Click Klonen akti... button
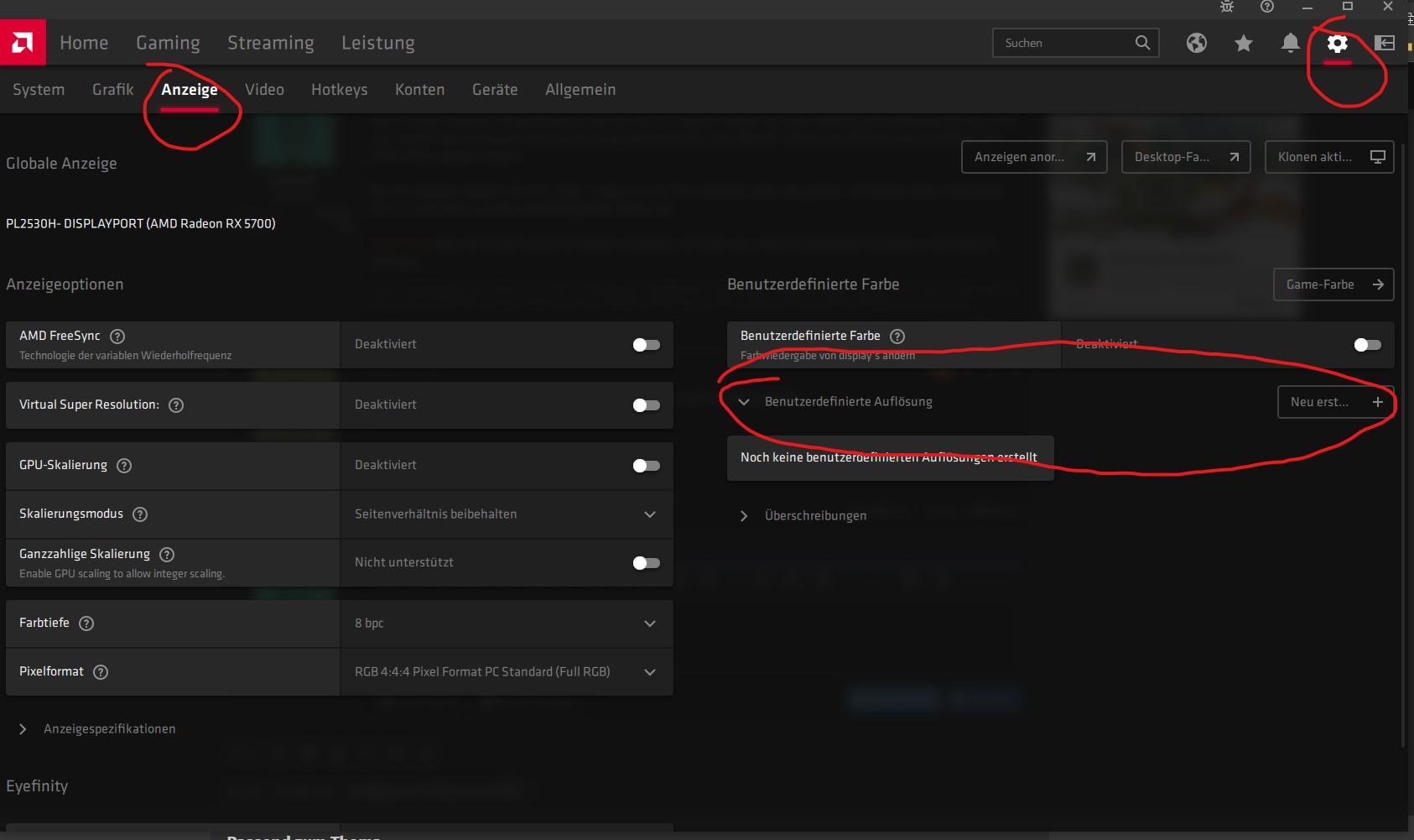Image resolution: width=1414 pixels, height=840 pixels. click(x=1329, y=157)
